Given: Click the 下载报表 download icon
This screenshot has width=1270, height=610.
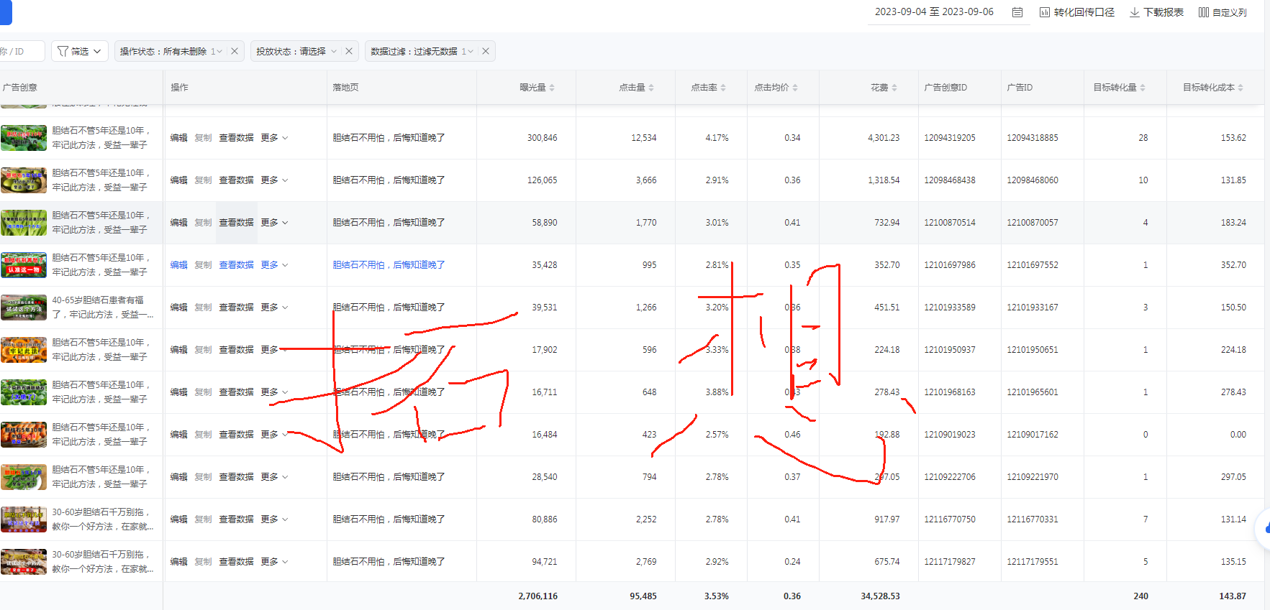Looking at the screenshot, I should pos(1135,12).
